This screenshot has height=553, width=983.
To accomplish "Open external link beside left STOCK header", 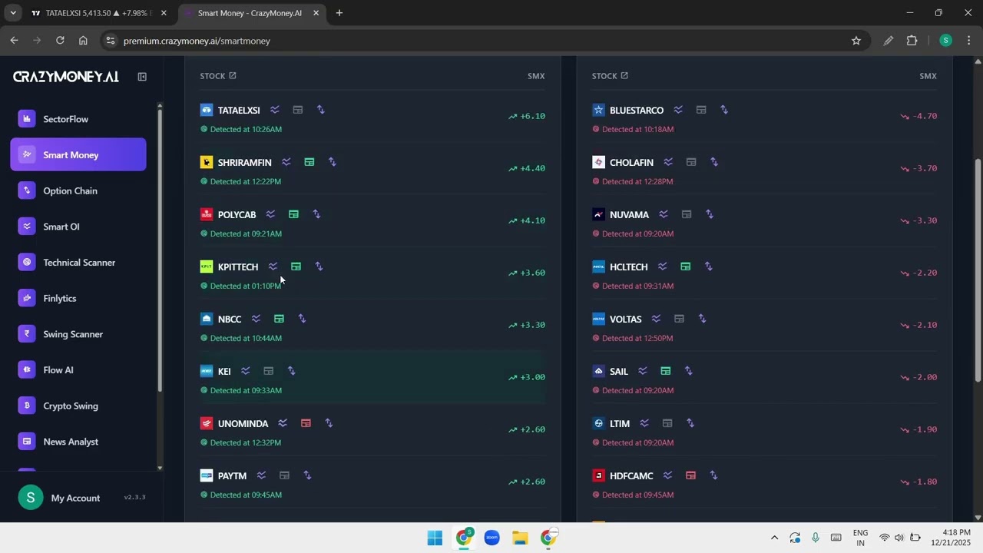I will click(233, 75).
